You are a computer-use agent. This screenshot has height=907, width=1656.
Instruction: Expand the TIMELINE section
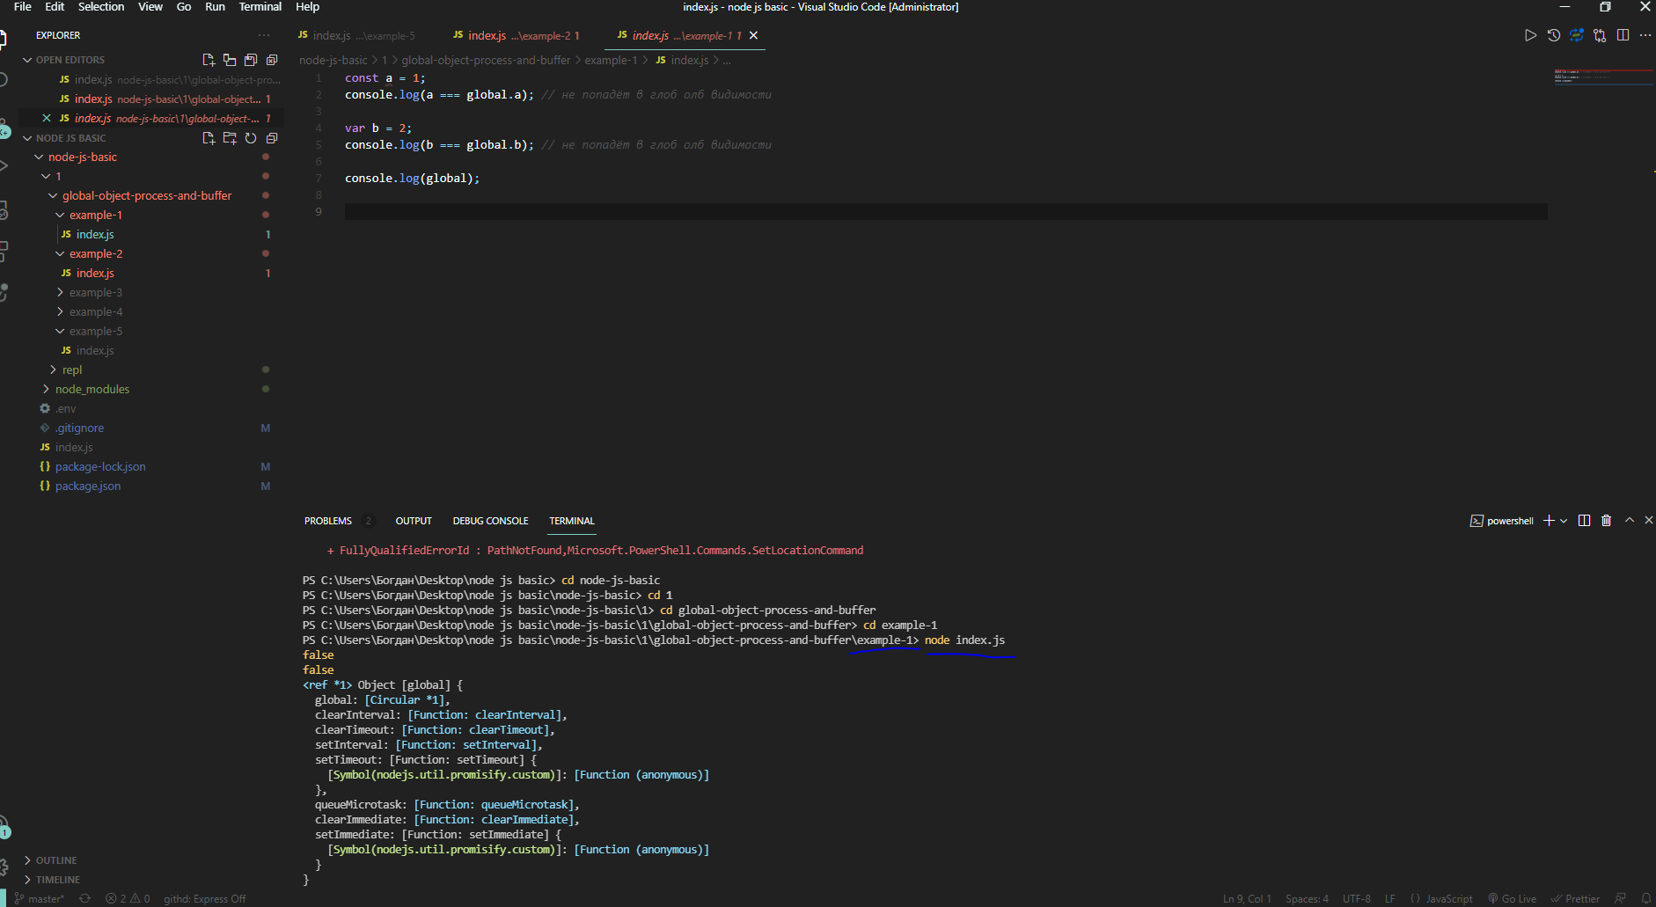pos(58,880)
